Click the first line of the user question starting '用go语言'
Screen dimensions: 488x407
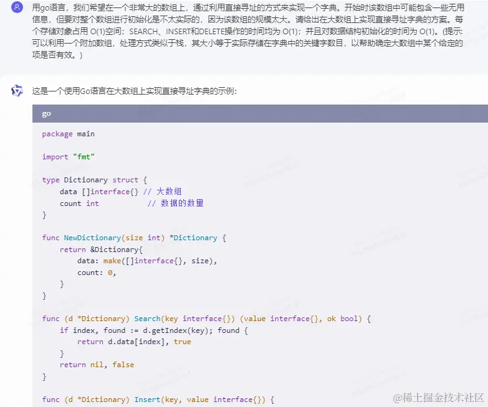(x=248, y=7)
